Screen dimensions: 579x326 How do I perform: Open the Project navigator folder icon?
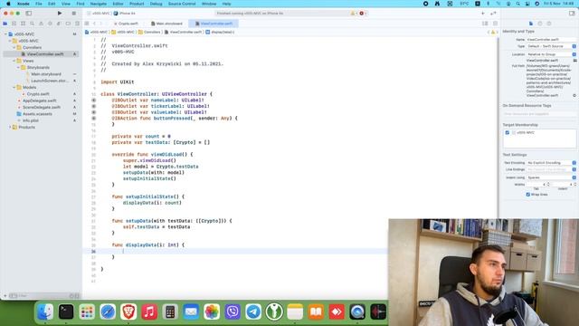pyautogui.click(x=5, y=24)
